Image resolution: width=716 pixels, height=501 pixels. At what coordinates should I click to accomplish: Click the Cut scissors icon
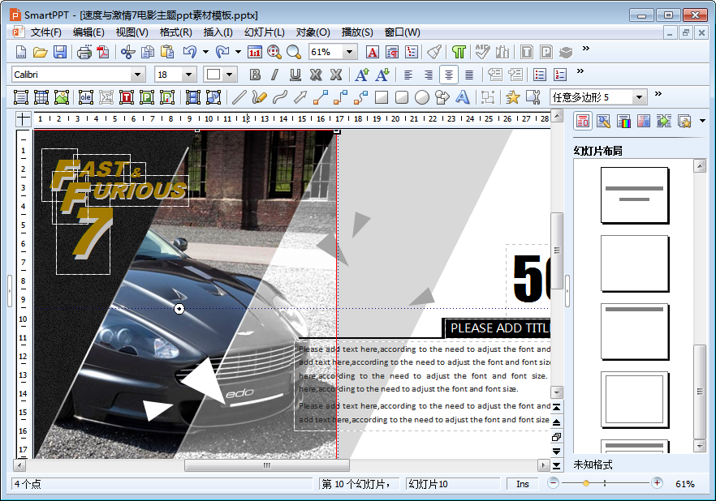coord(127,52)
